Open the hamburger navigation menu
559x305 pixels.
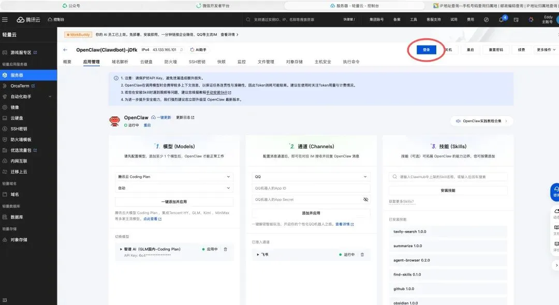click(5, 20)
